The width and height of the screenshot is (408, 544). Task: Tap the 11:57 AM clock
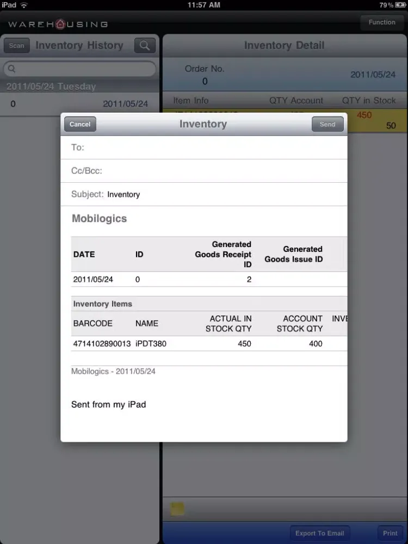click(x=203, y=5)
